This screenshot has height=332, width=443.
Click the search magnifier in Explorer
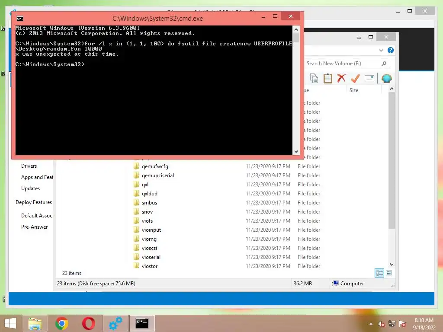tap(384, 64)
